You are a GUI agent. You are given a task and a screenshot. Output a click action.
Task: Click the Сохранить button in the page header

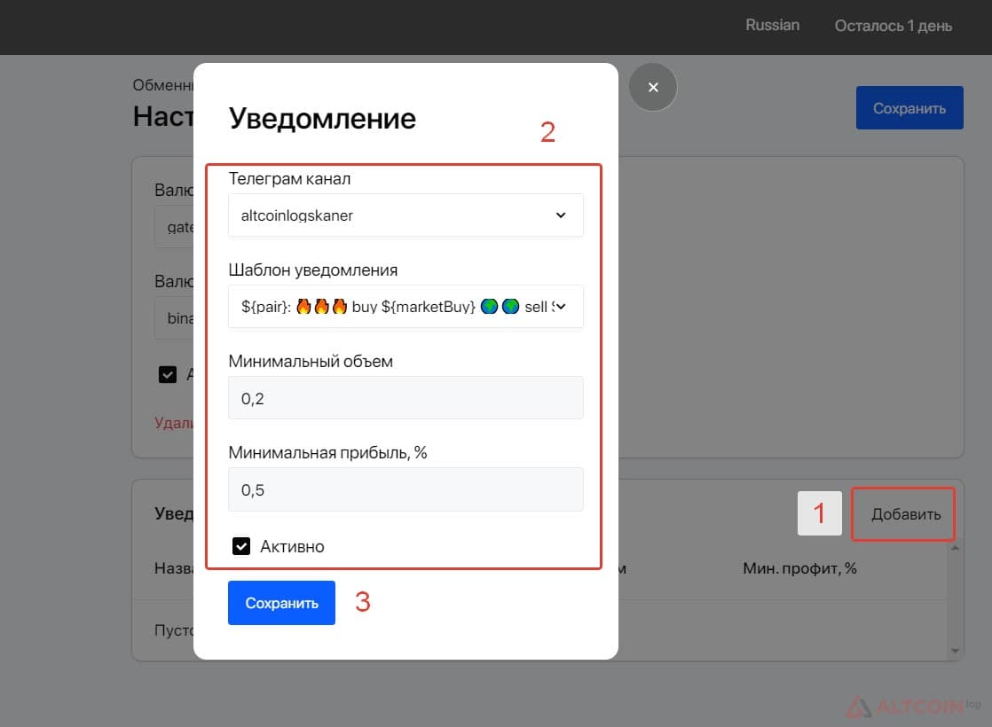tap(909, 108)
